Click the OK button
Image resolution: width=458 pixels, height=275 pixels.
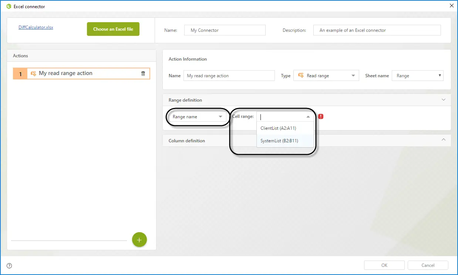384,265
